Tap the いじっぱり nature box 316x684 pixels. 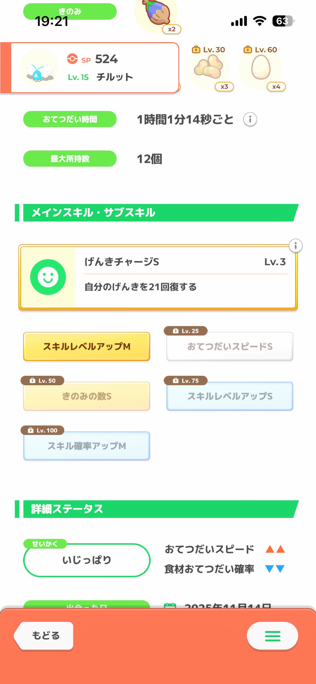coord(87,560)
